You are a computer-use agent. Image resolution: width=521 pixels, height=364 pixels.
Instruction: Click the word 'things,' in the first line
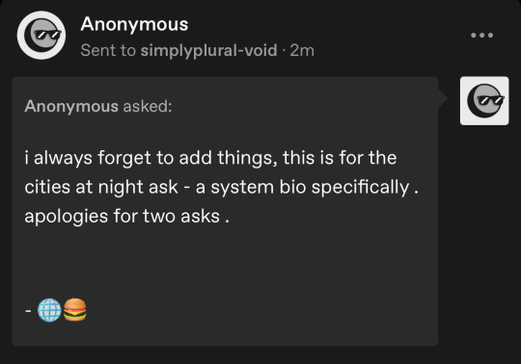pyautogui.click(x=247, y=158)
